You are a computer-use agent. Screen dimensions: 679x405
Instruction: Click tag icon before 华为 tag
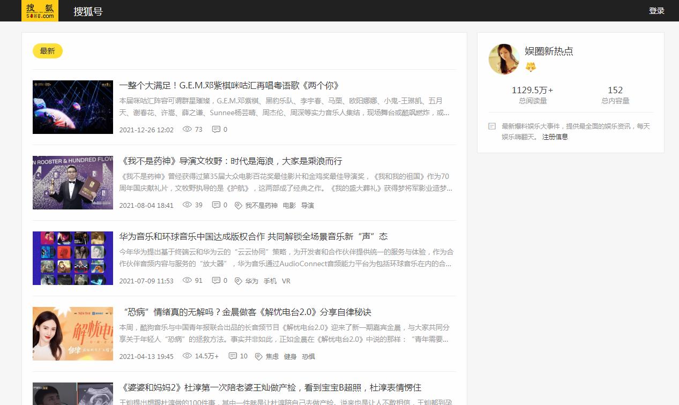pyautogui.click(x=238, y=281)
